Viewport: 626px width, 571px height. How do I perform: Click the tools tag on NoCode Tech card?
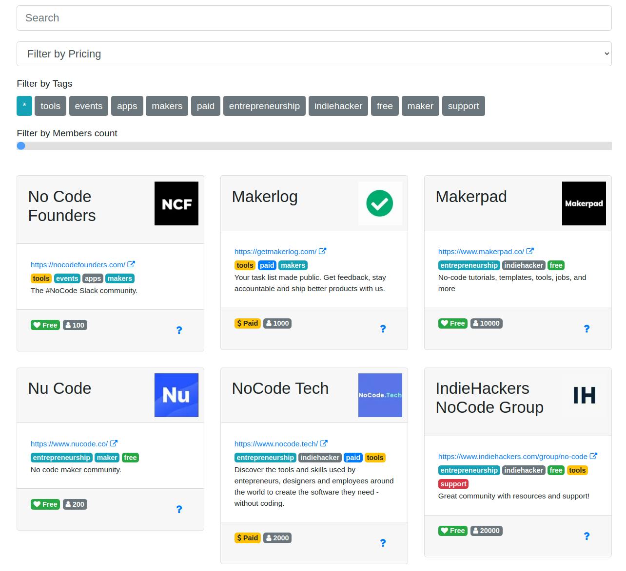coord(375,458)
